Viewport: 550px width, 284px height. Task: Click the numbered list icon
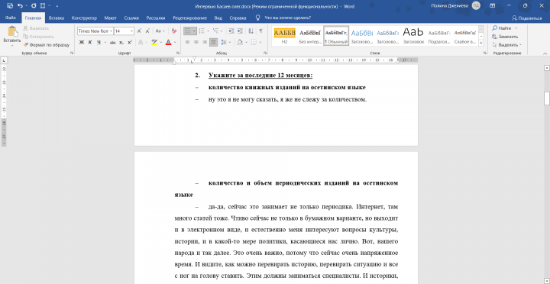[x=202, y=31]
